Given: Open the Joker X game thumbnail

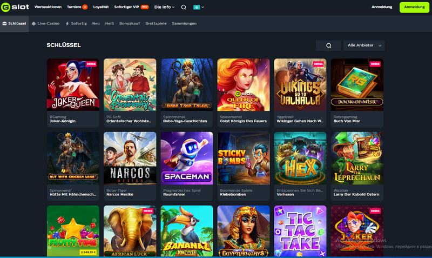Looking at the screenshot, I should coord(357,231).
